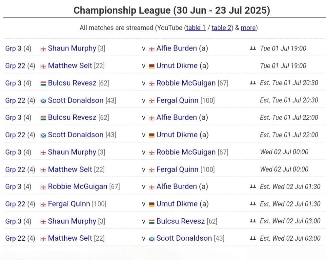
Task: Click streaming icon for McGuigan v Burden match
Action: 253,186
